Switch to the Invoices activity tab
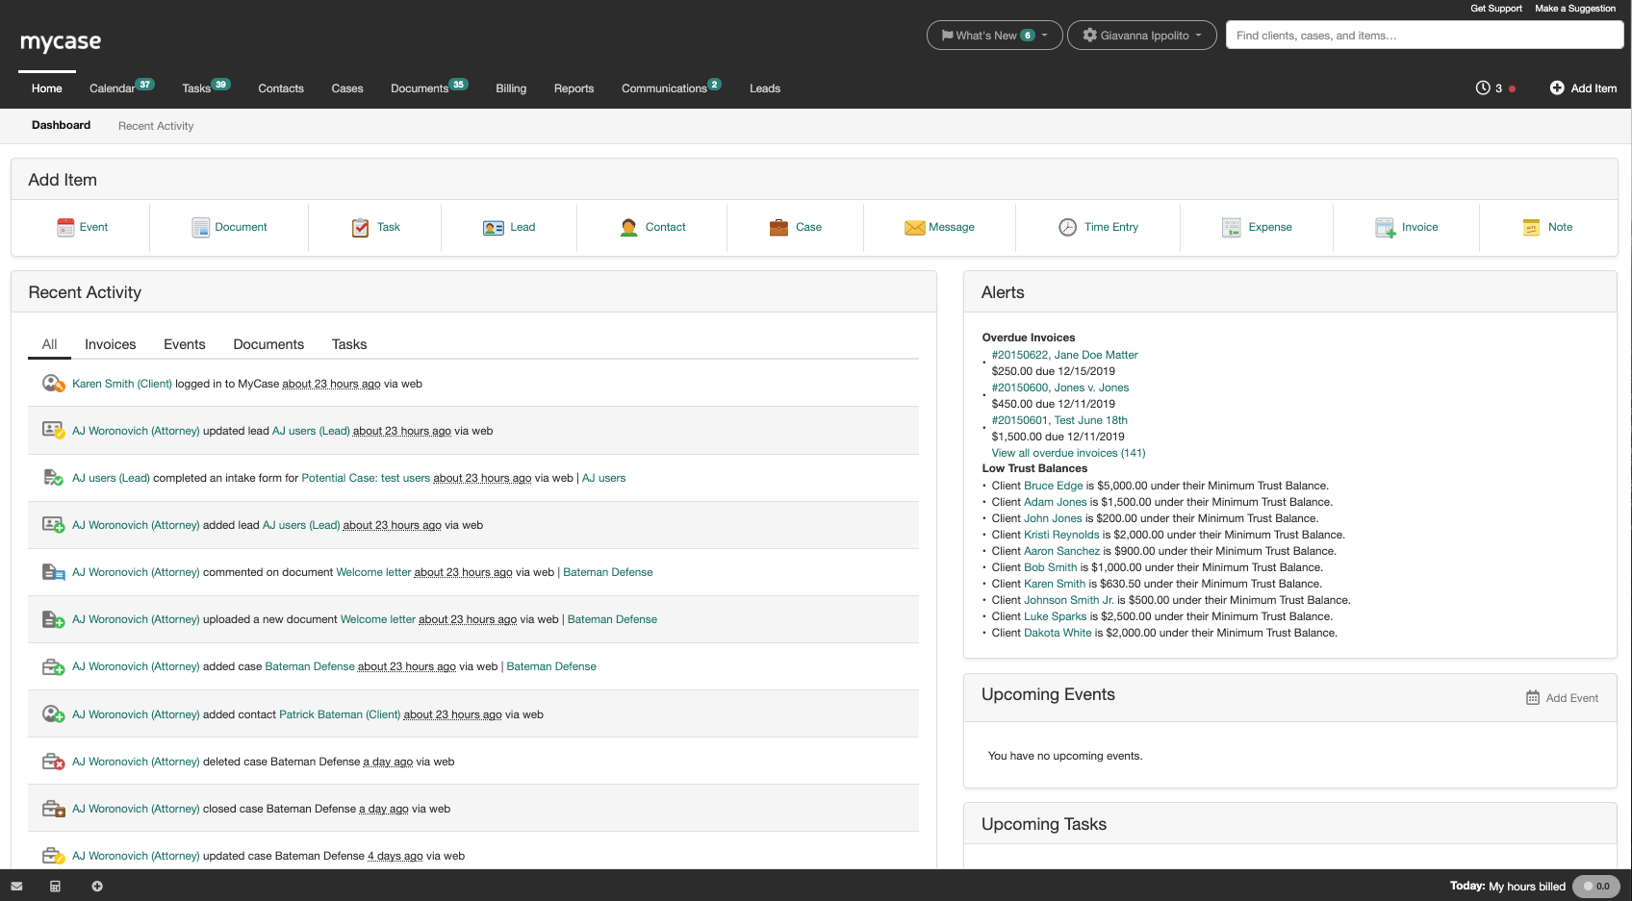The height and width of the screenshot is (901, 1632). click(x=110, y=343)
